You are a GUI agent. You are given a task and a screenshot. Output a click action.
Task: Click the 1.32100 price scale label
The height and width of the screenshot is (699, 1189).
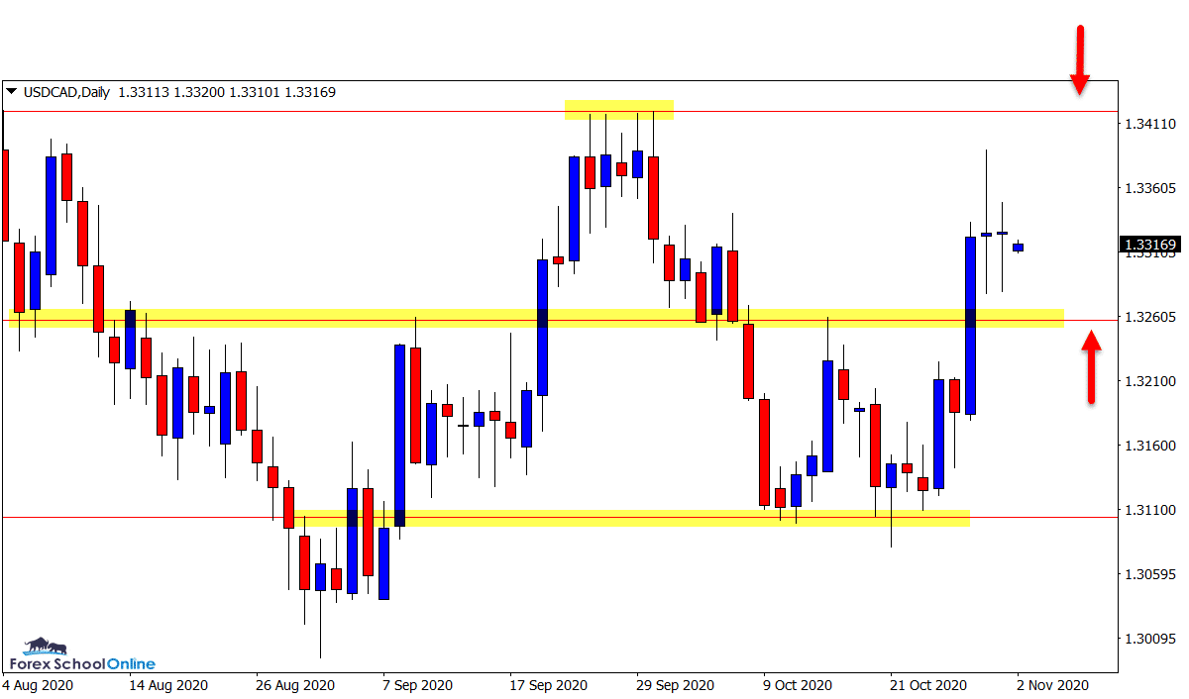1147,381
